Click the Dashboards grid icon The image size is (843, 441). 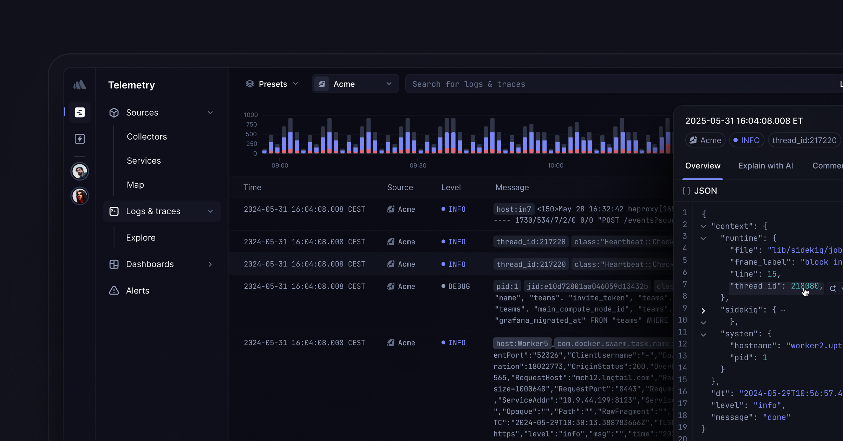coord(114,264)
